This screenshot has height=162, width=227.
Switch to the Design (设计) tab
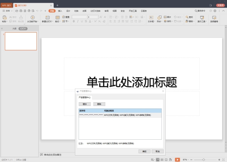tap(68, 11)
